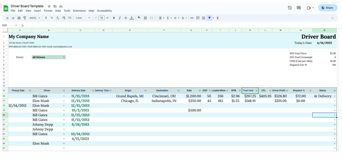Click the paint format roller icon
Screen dimensions: 342x159
point(25,18)
